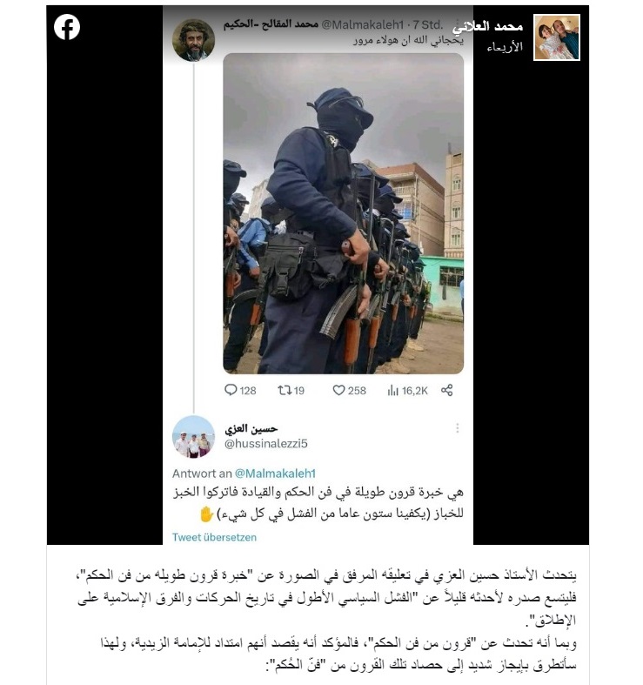643x685 pixels.
Task: Click the poster name محمد العلائي
Action: (x=487, y=27)
